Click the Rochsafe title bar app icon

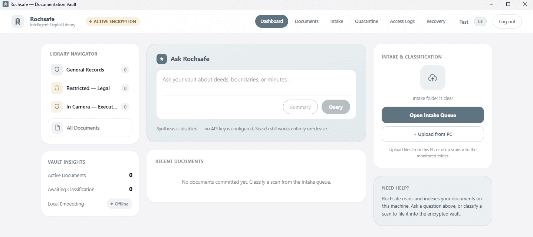point(5,4)
